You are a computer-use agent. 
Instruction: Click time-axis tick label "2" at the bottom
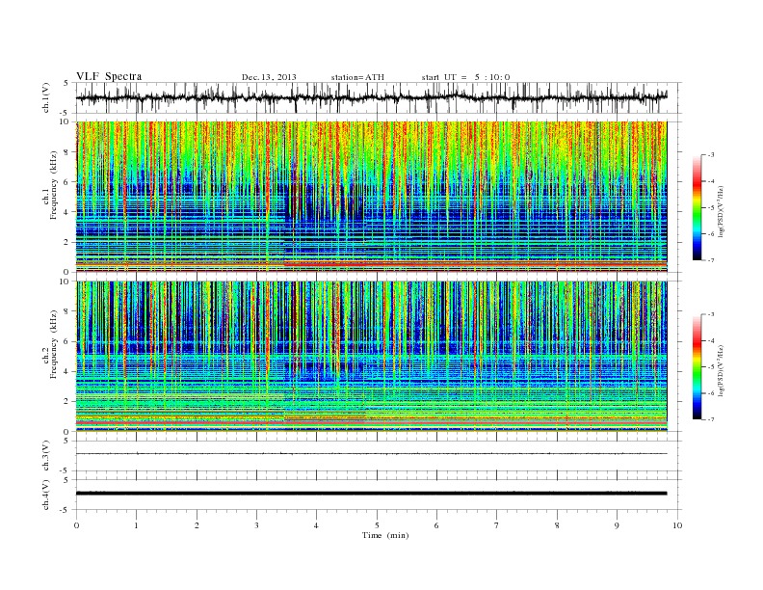[x=197, y=525]
